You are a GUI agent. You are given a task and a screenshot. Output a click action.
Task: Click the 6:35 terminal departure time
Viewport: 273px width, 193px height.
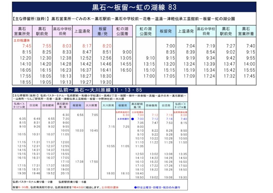click(23, 119)
